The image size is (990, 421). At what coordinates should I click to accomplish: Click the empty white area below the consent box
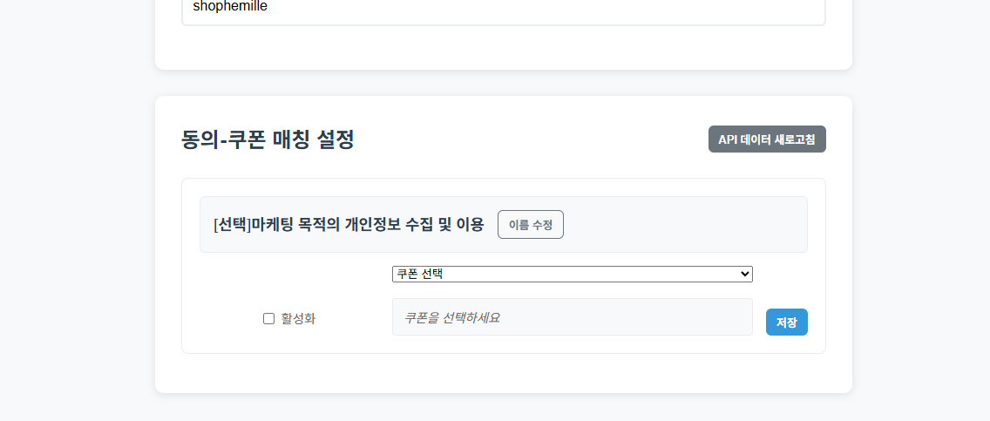tap(503, 373)
